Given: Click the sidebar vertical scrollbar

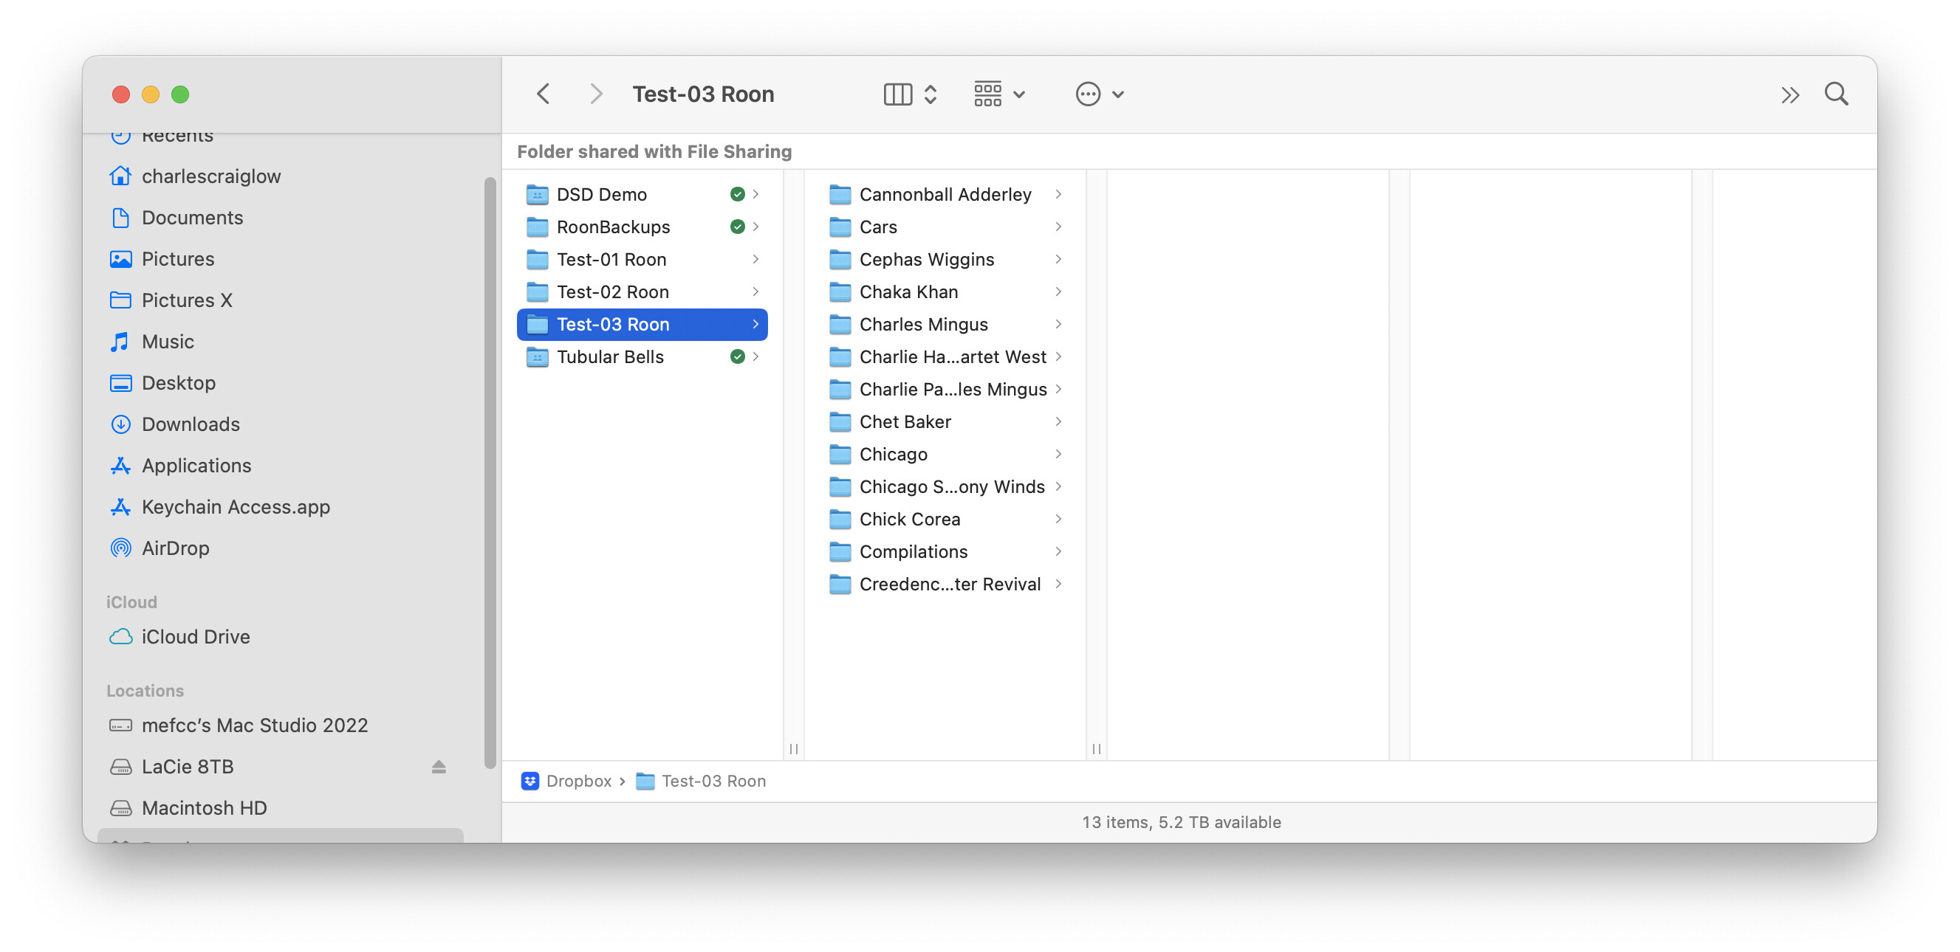Looking at the screenshot, I should [490, 472].
